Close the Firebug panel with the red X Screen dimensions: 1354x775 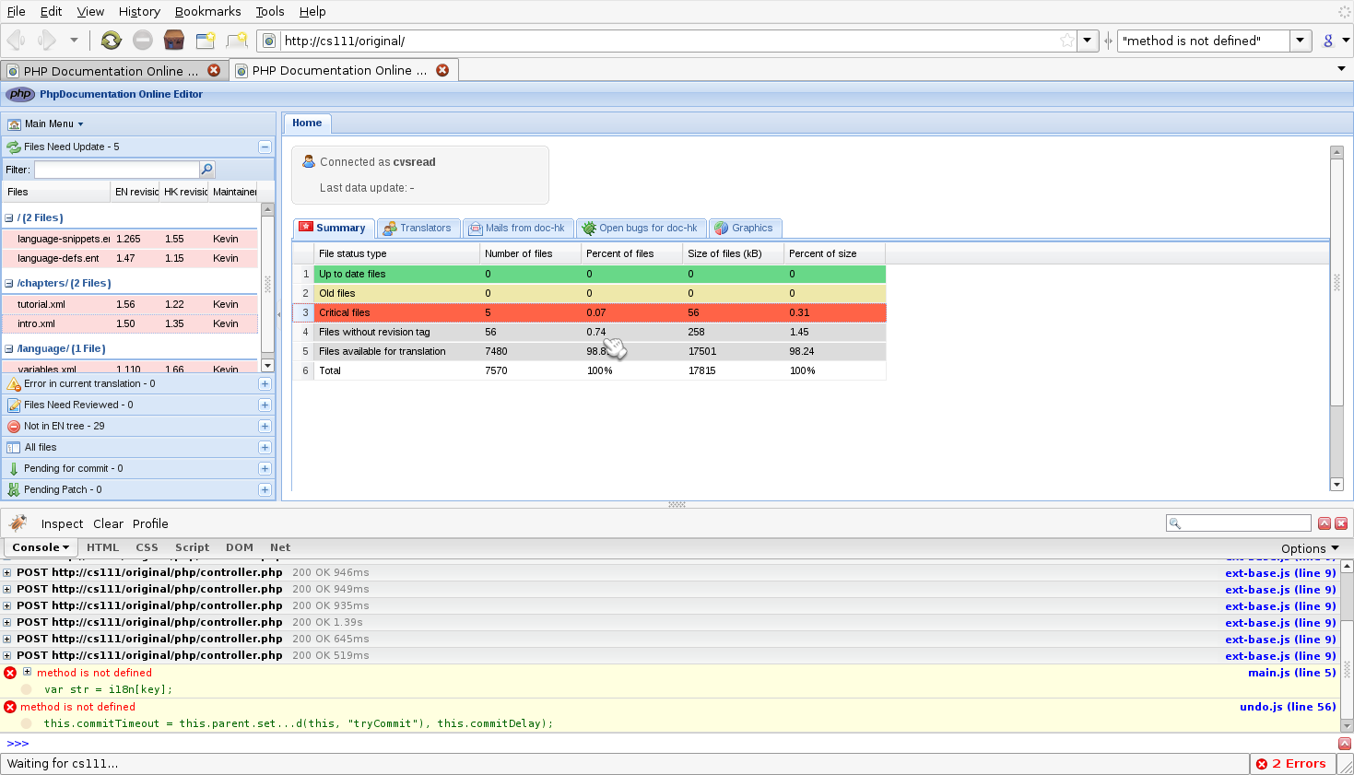[x=1341, y=523]
